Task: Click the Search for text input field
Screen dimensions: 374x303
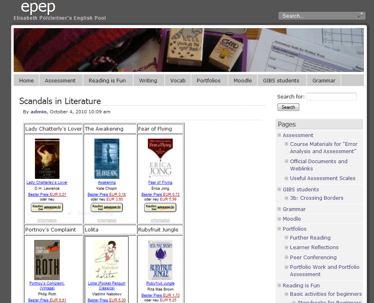Action: pos(331,96)
